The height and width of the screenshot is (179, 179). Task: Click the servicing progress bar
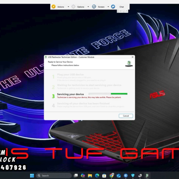(108, 94)
